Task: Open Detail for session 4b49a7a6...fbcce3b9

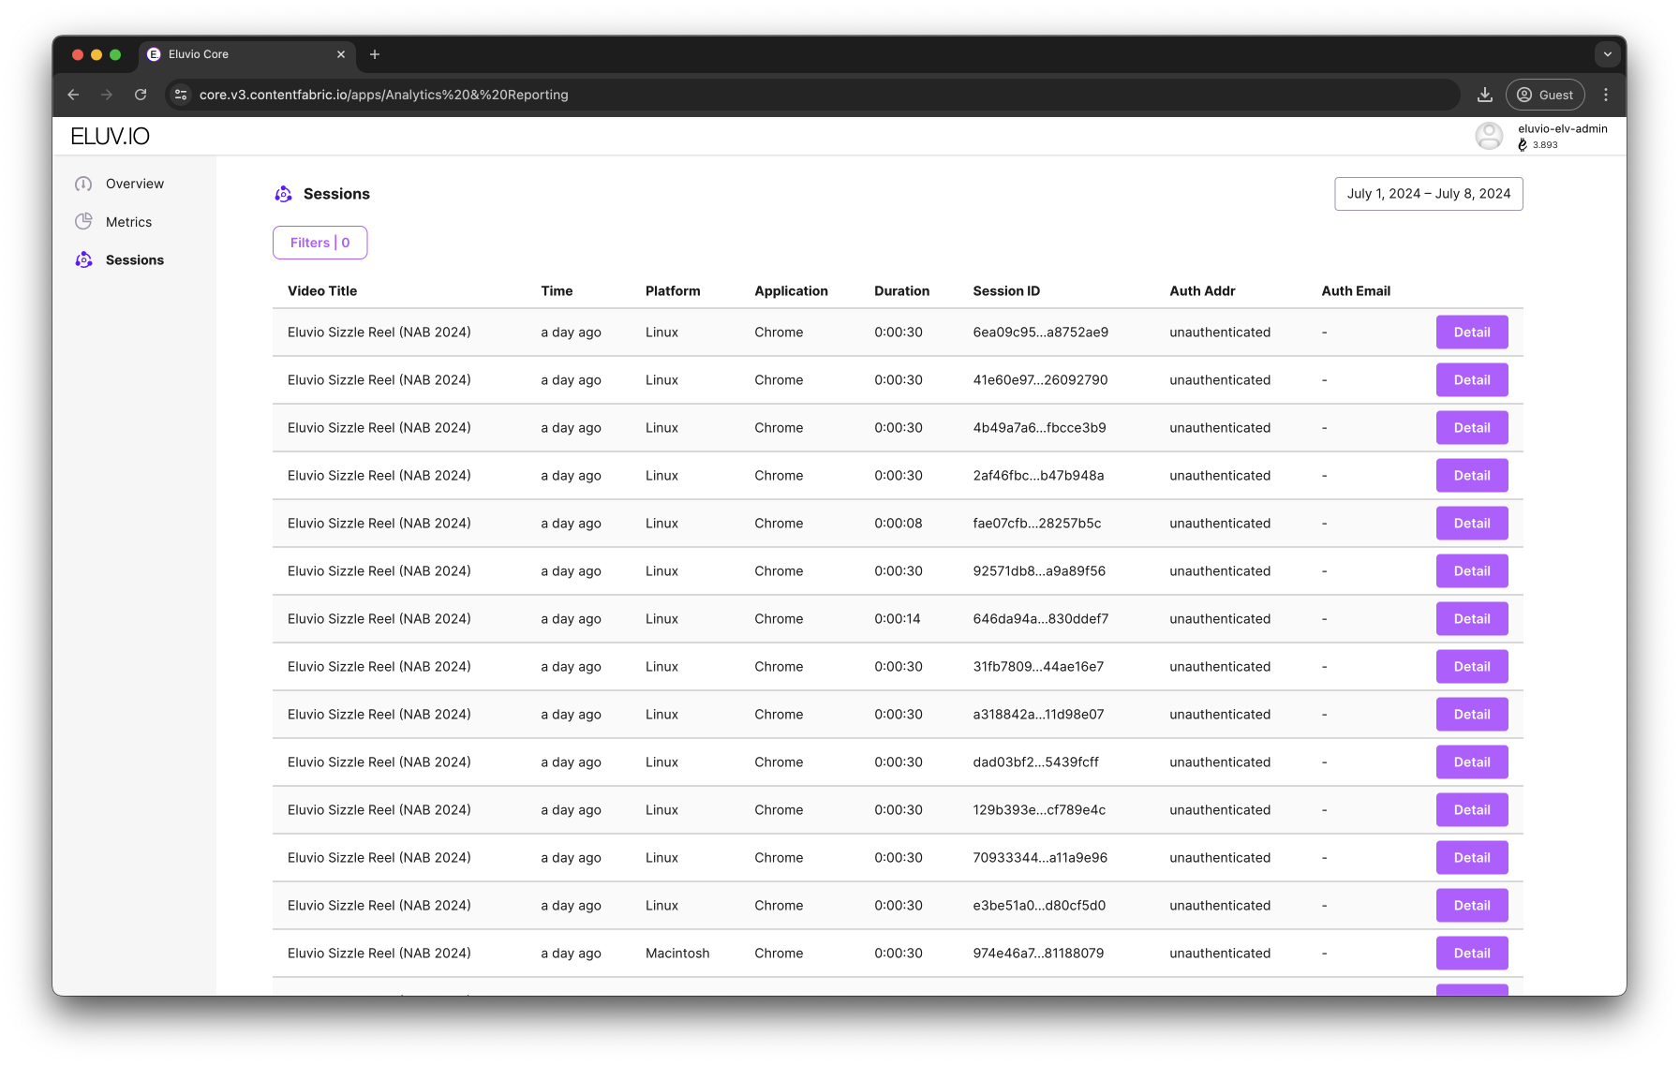Action: click(1472, 428)
